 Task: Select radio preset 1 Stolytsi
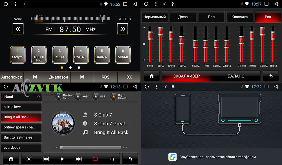pyautogui.click(x=17, y=55)
